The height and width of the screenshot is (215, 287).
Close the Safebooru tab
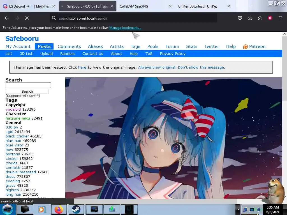(x=112, y=6)
